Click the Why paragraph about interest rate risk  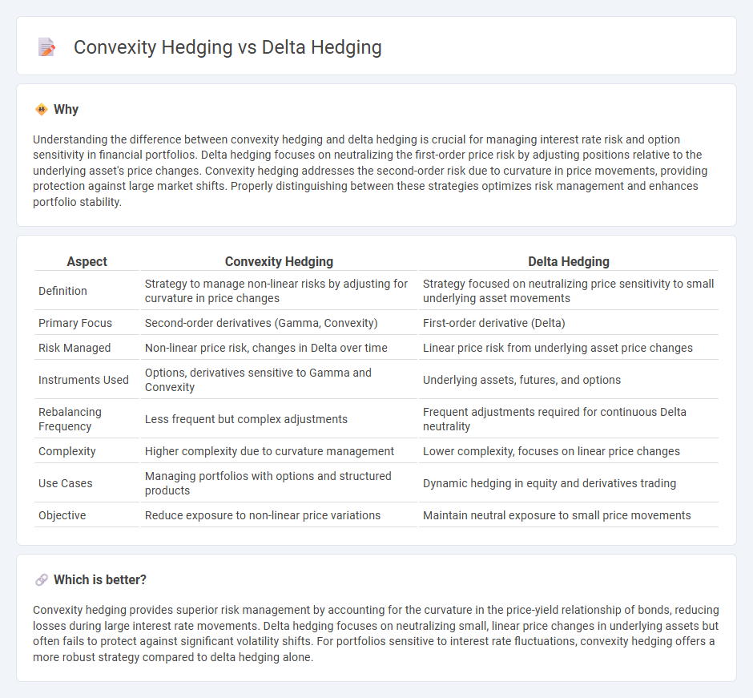(x=370, y=171)
